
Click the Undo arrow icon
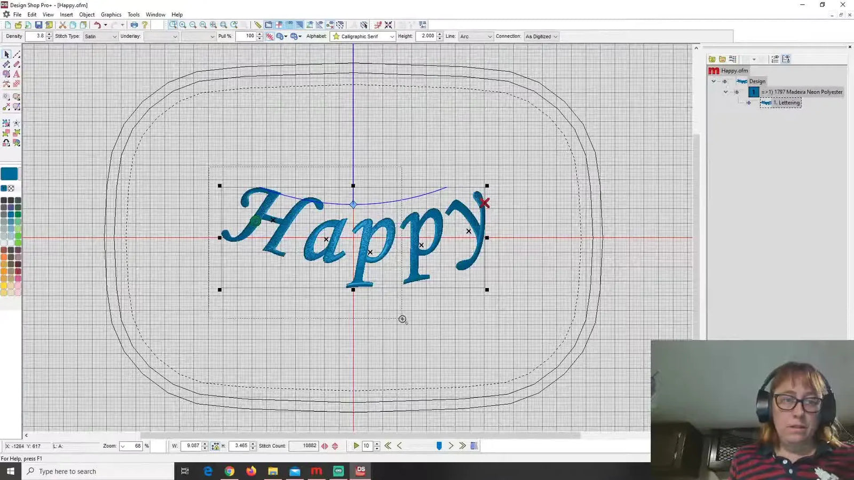[97, 25]
